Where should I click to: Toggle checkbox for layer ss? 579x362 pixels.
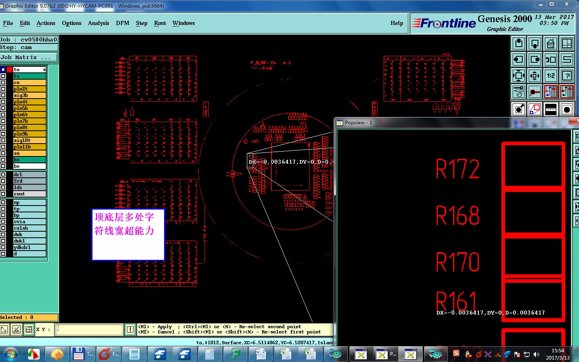click(3, 153)
